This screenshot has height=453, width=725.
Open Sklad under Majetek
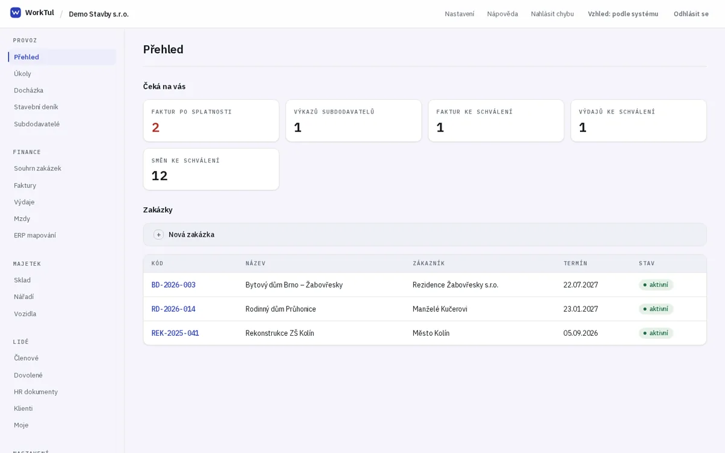62,280
